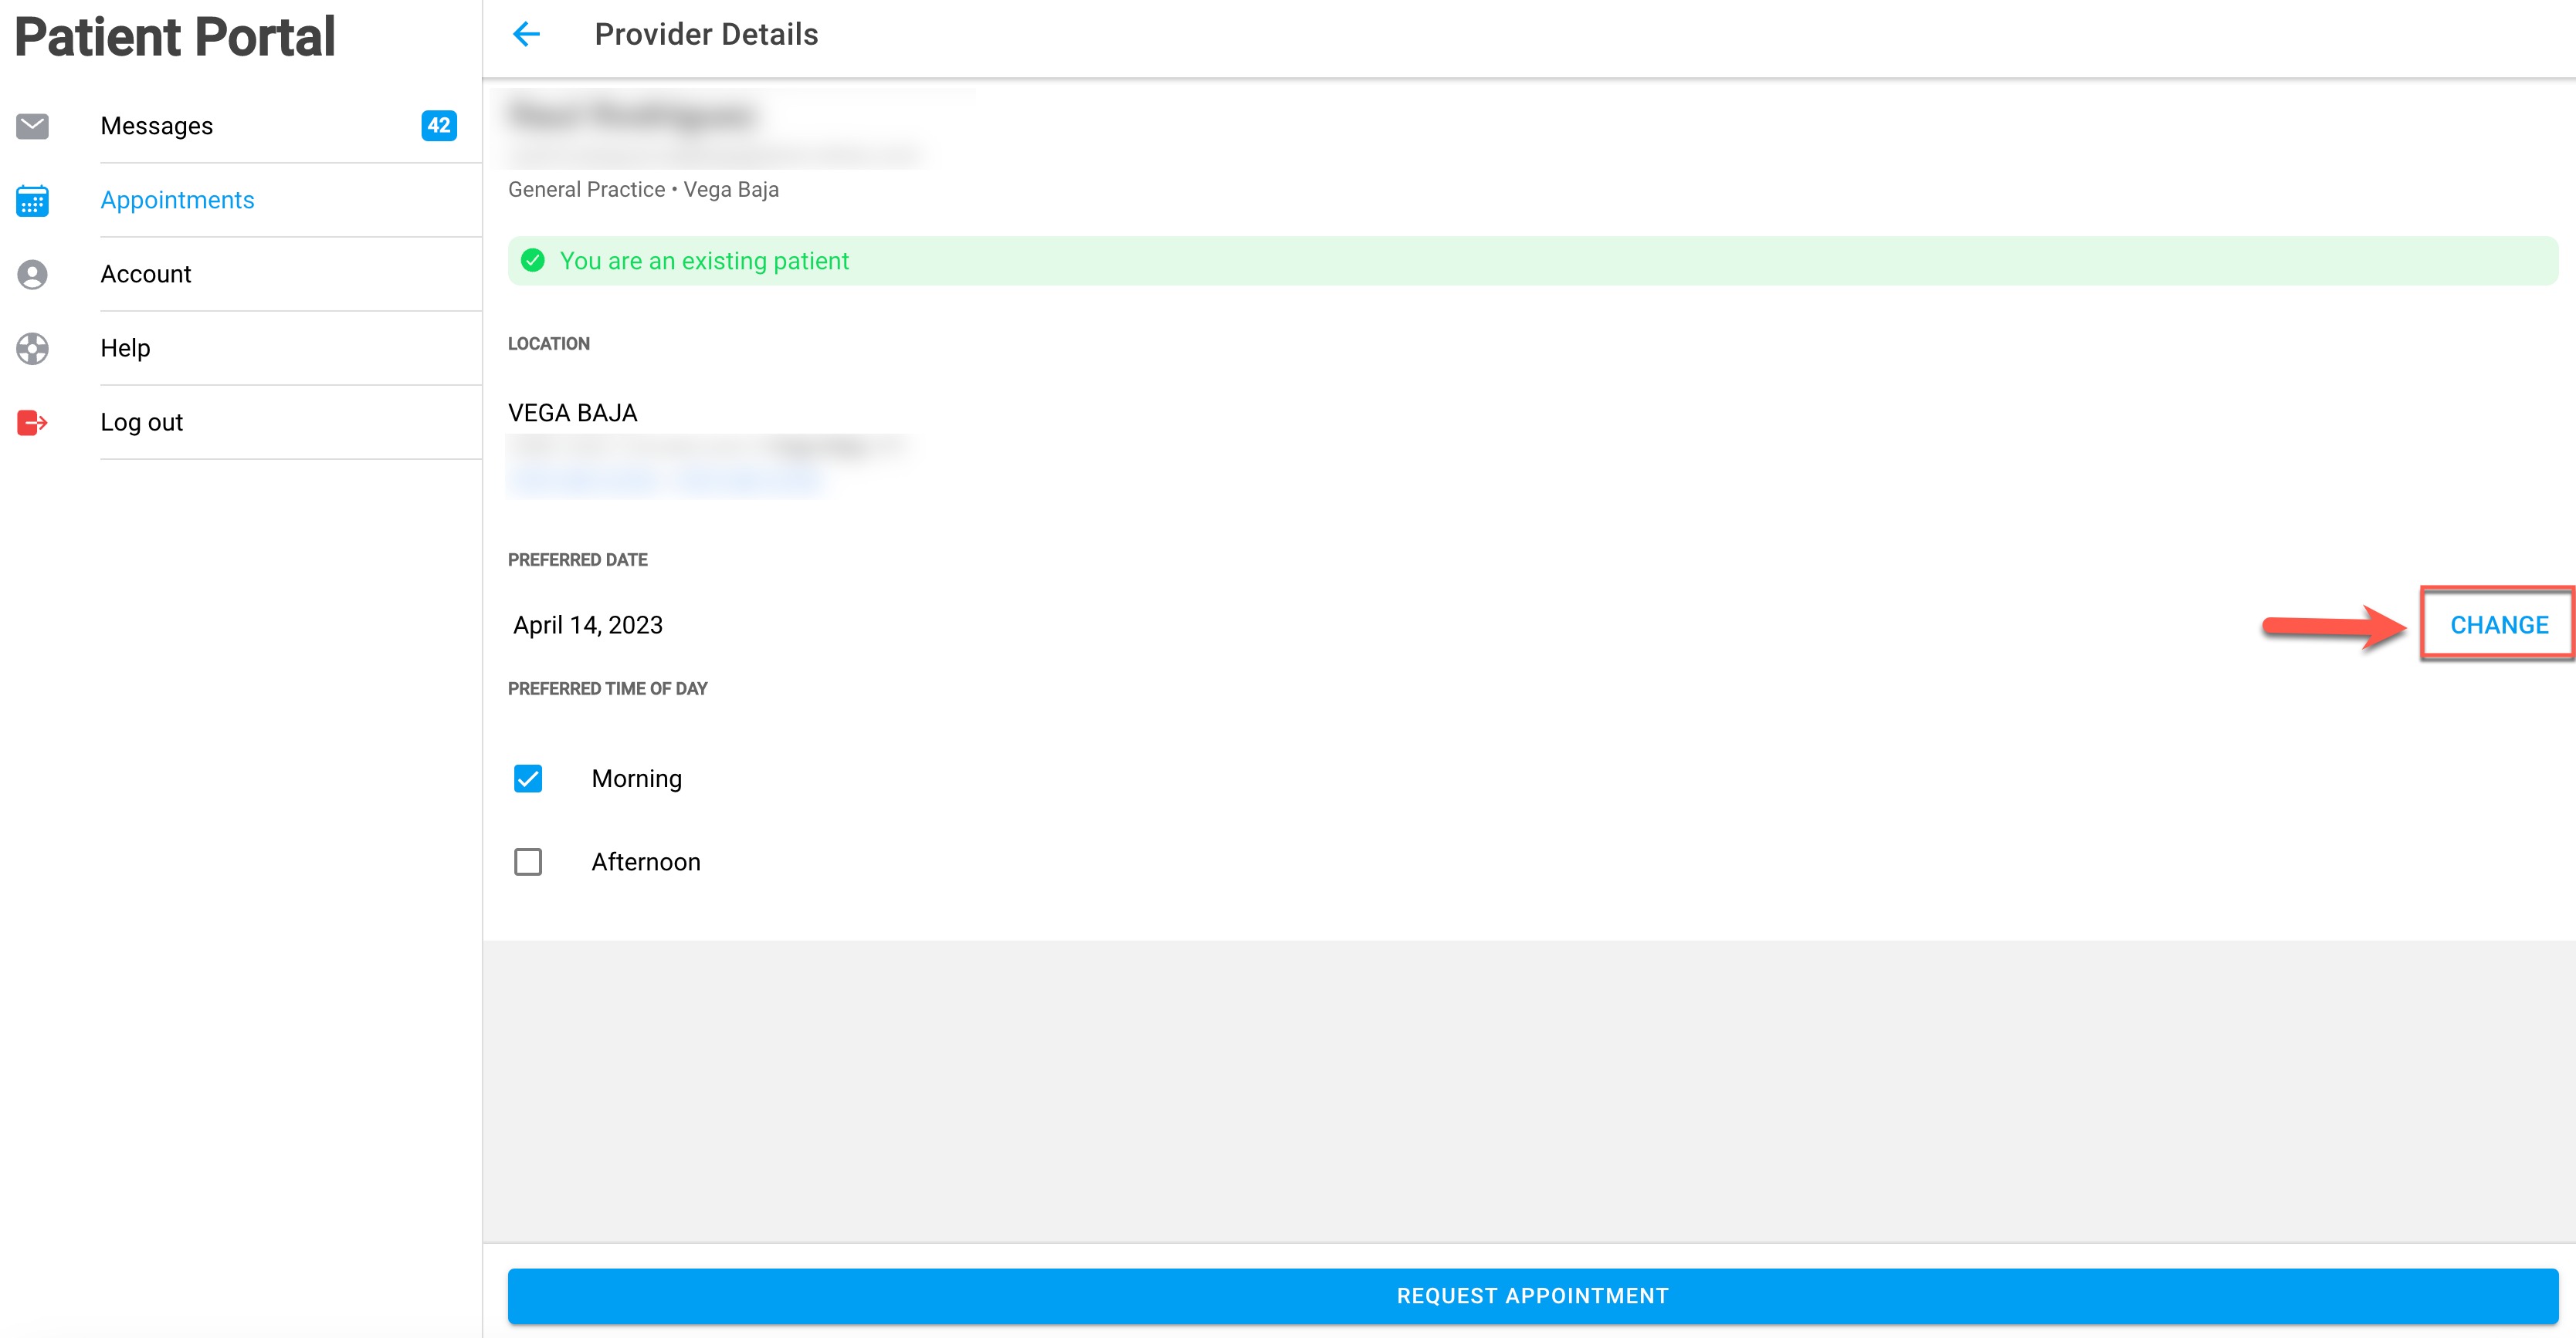2576x1338 pixels.
Task: Click the Patient Portal title
Action: point(175,37)
